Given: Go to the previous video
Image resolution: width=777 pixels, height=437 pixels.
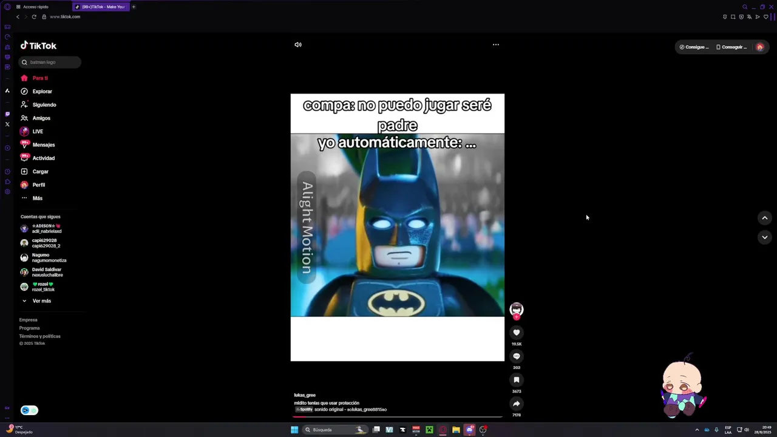Looking at the screenshot, I should click(765, 218).
